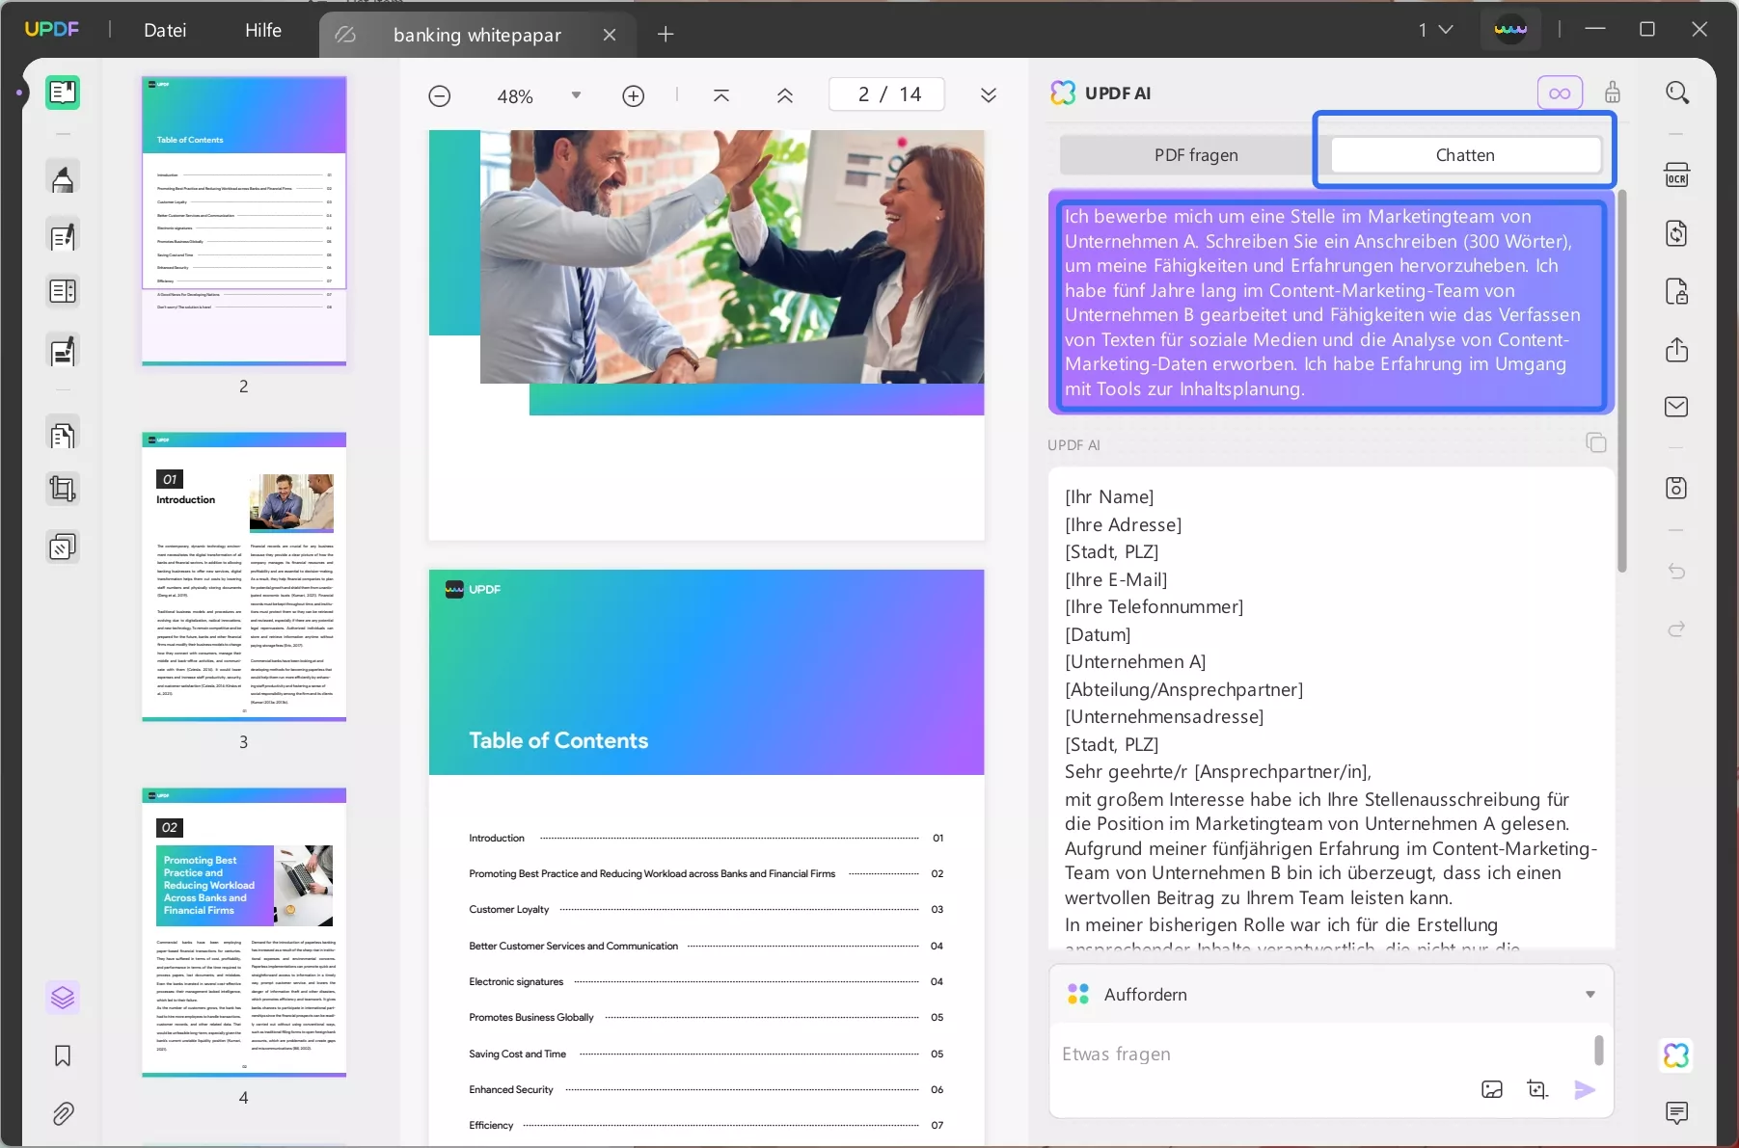
Task: Expand the Auffordern prompt dropdown
Action: (1590, 995)
